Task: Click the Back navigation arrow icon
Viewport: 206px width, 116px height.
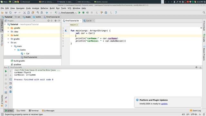Action: click(x=47, y=13)
